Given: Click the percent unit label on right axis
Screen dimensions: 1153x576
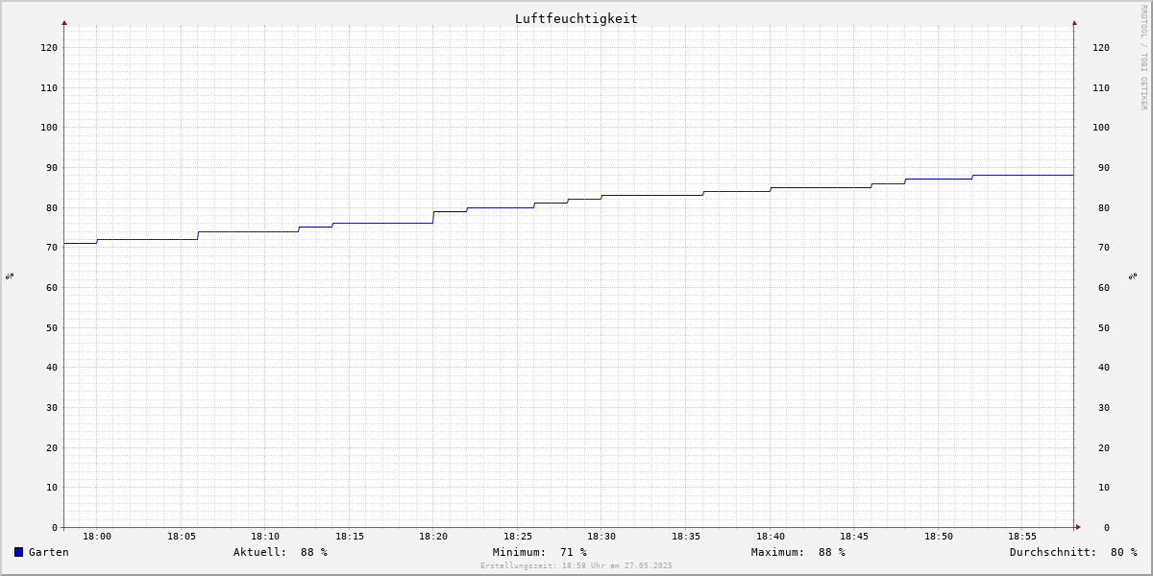Looking at the screenshot, I should [x=1134, y=276].
